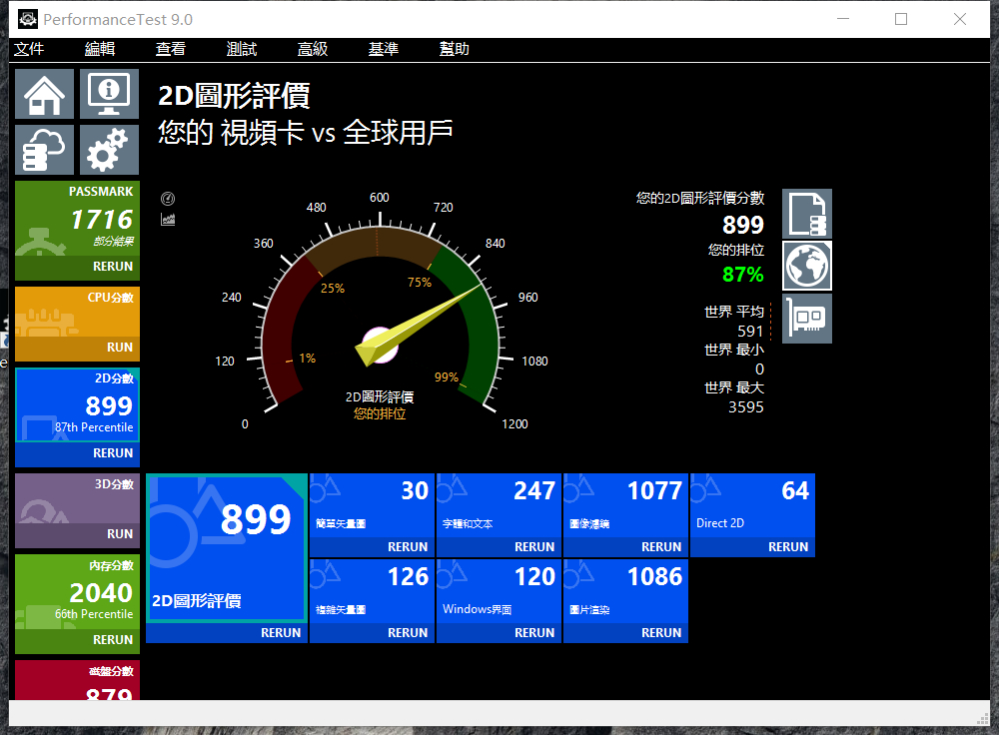
Task: Click the 87% ranking value
Action: (743, 275)
